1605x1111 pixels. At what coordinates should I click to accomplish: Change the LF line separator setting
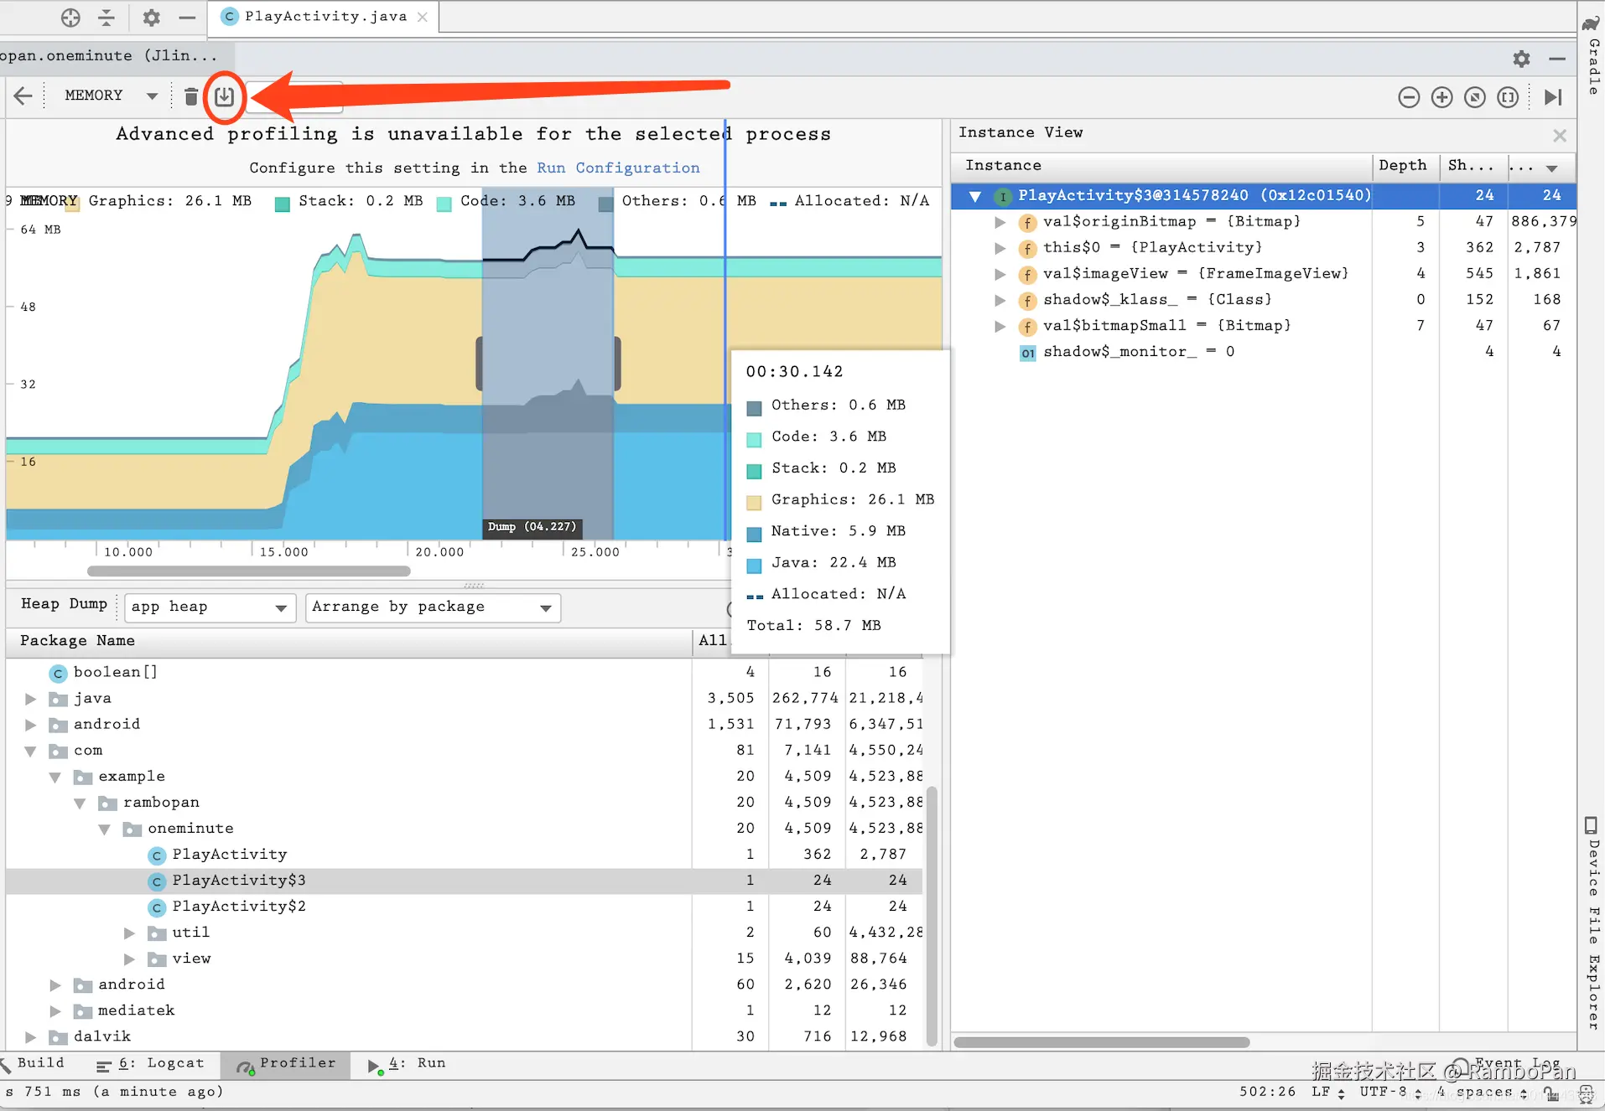pyautogui.click(x=1328, y=1092)
